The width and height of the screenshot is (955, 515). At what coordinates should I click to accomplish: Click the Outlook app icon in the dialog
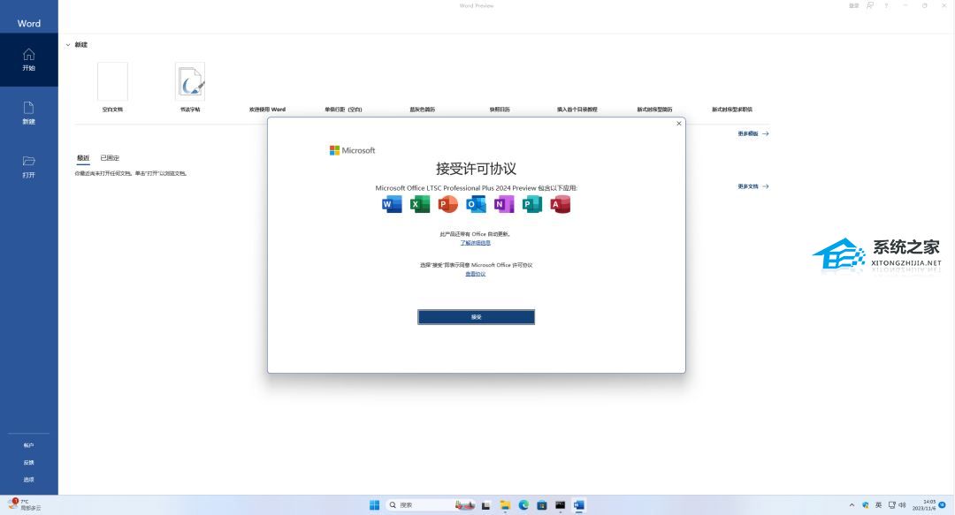(476, 204)
